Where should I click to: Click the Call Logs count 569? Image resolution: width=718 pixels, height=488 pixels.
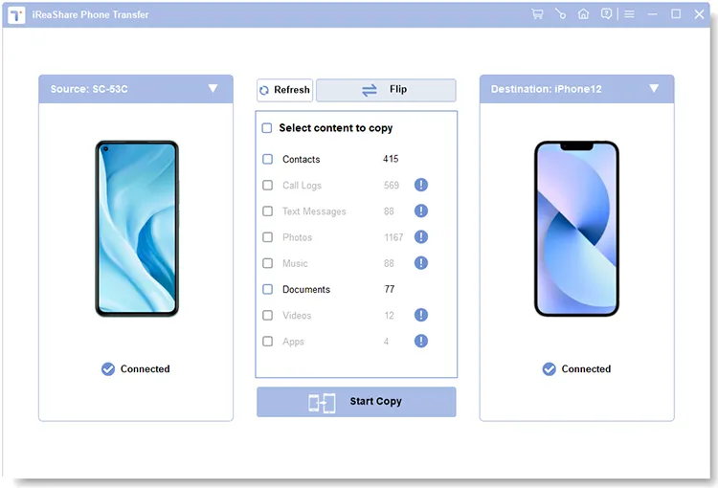click(x=392, y=185)
